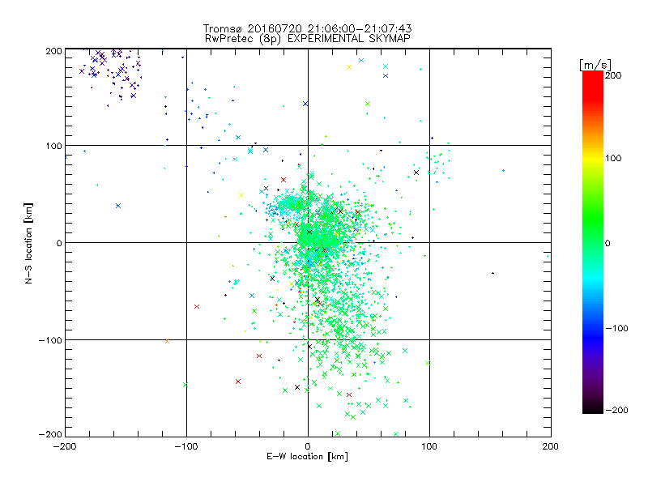Click the y-axis tick label '-200'

(x=50, y=434)
